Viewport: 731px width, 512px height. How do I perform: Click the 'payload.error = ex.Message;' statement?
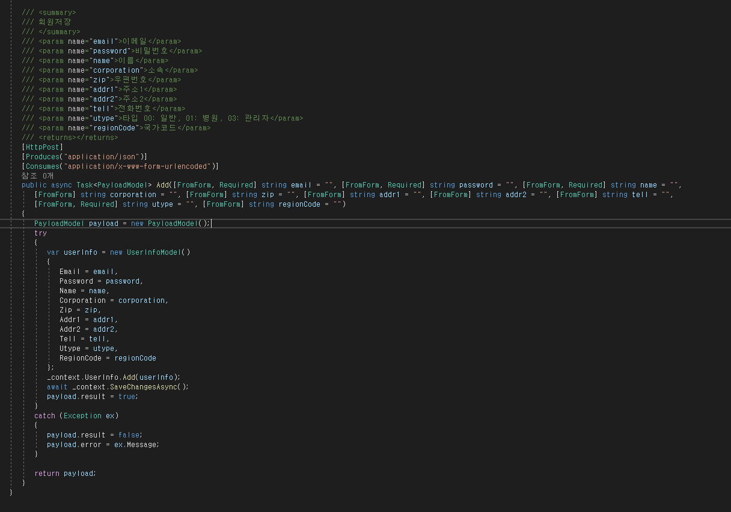coord(103,445)
